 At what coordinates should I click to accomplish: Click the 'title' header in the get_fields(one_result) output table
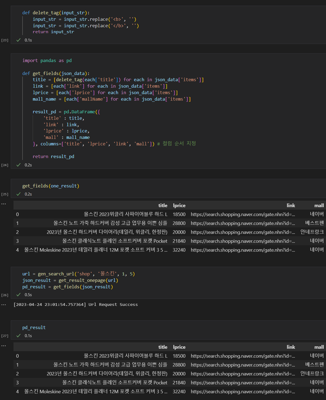pos(163,205)
